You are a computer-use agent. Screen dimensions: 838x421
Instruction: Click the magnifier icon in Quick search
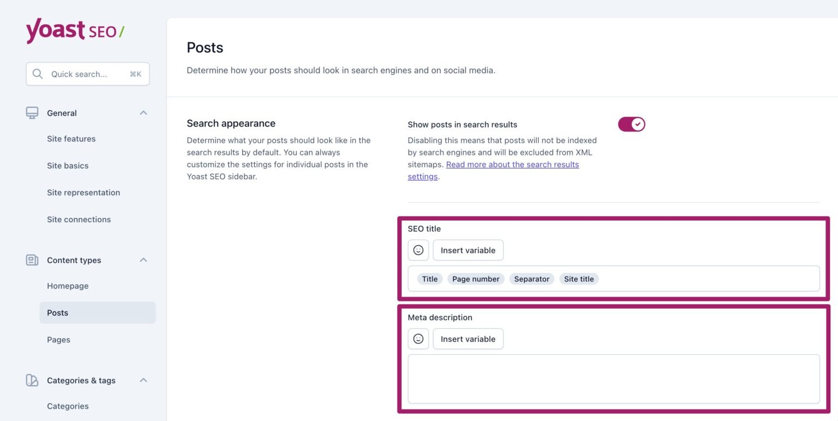pos(37,74)
